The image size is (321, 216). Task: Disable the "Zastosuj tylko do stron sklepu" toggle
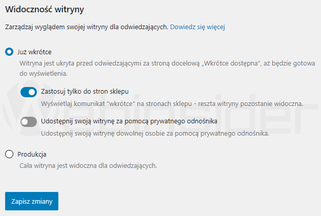tap(29, 92)
